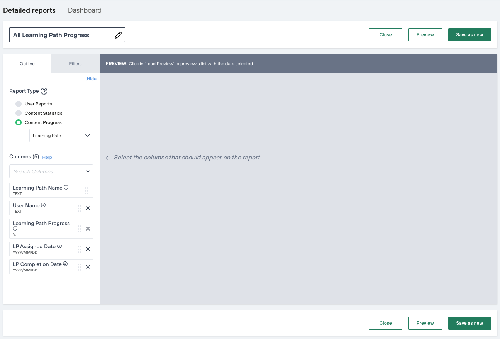Click info icon beside LP Assigned Date
Image resolution: width=500 pixels, height=339 pixels.
59,246
